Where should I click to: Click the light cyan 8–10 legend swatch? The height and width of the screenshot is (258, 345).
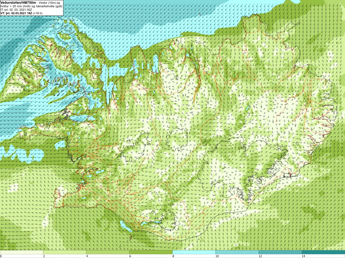tap(194, 252)
